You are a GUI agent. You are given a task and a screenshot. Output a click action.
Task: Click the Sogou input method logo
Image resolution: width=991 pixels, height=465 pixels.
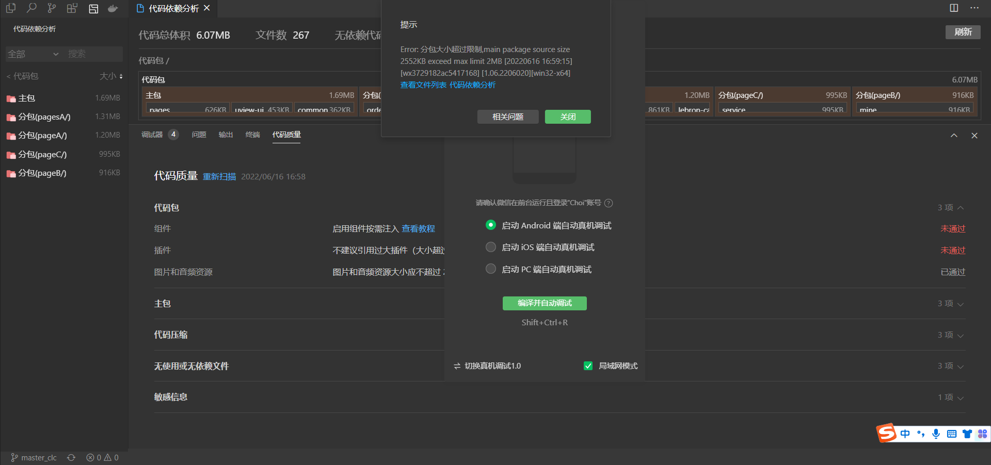point(886,433)
